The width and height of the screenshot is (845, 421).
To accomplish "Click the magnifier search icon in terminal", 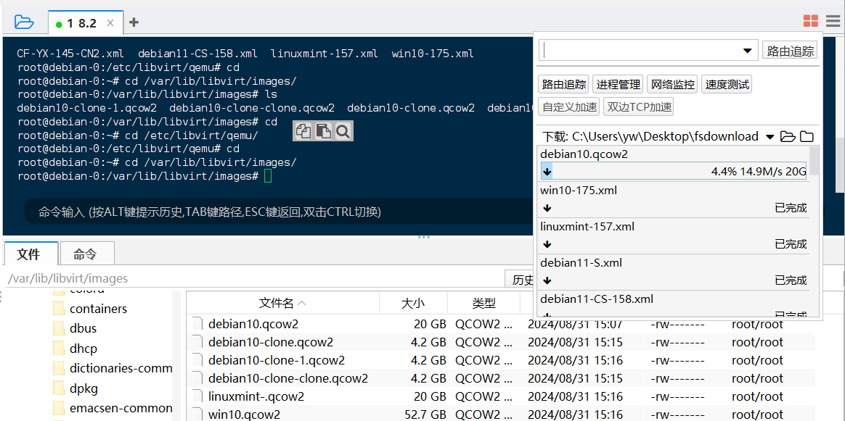I will [343, 131].
